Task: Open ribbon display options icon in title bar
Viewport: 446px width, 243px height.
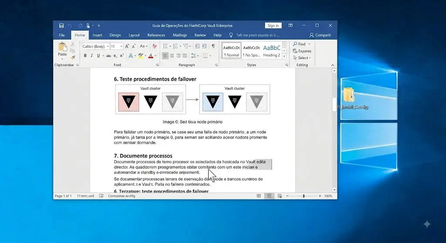Action: point(291,26)
